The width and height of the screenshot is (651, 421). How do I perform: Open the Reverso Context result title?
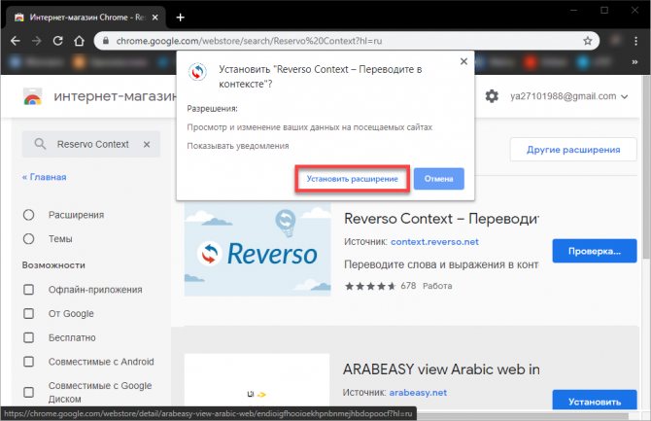(x=441, y=219)
